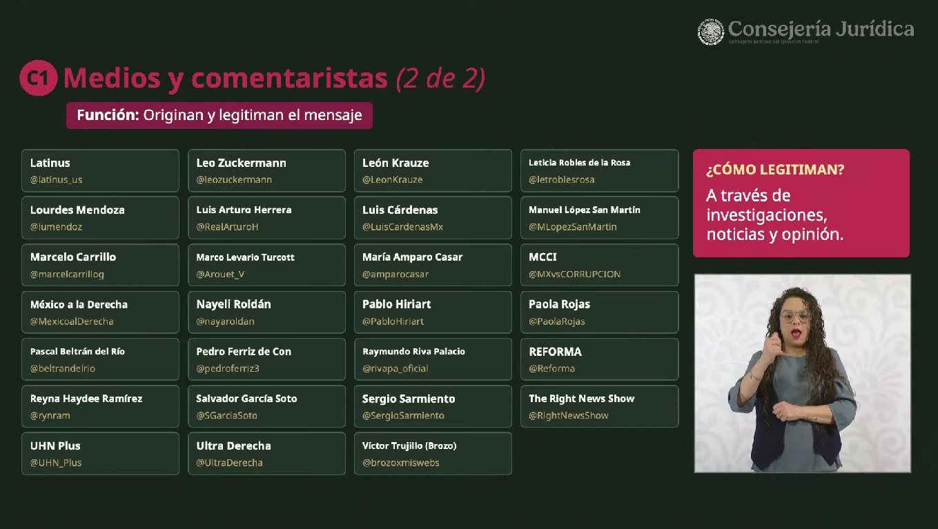Select the "@letroblesrosa" handle

click(562, 180)
